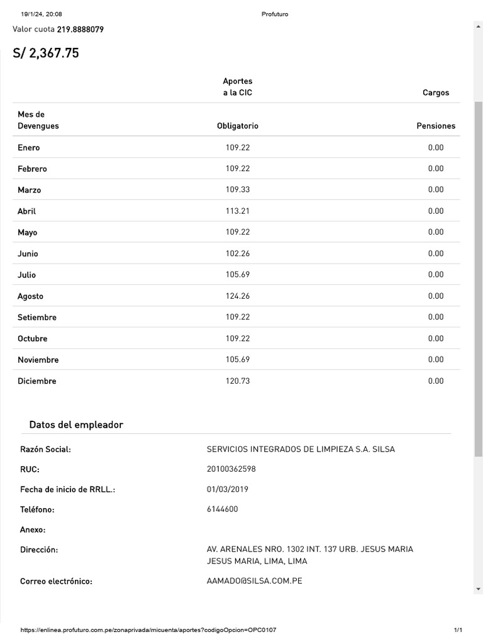Click the Abril amount 113.21

pyautogui.click(x=237, y=211)
